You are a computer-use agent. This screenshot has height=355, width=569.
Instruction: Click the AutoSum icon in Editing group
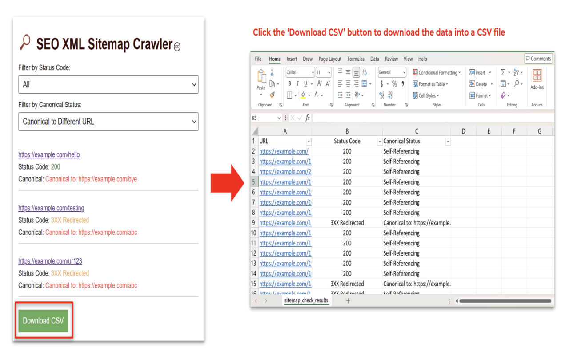503,72
